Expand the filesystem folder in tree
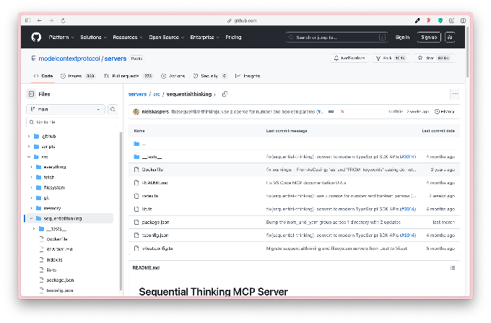 pos(31,188)
